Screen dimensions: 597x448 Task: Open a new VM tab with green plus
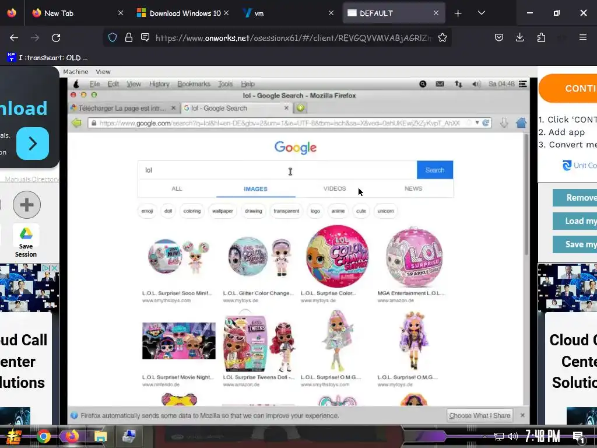pyautogui.click(x=300, y=108)
